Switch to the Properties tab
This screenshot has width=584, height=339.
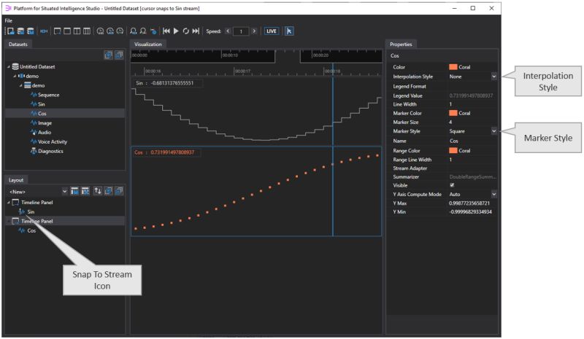(401, 44)
